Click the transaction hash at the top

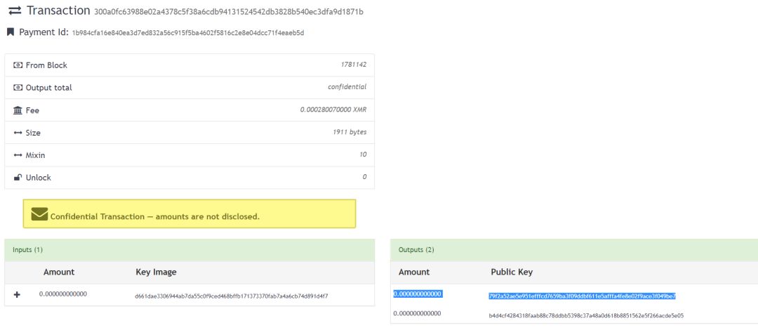(229, 12)
